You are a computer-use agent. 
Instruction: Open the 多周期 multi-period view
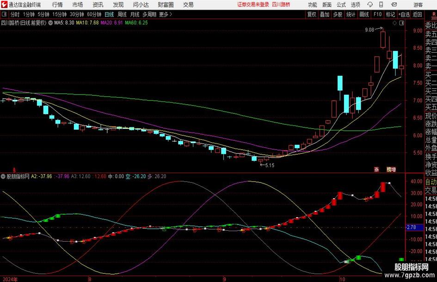pyautogui.click(x=149, y=14)
